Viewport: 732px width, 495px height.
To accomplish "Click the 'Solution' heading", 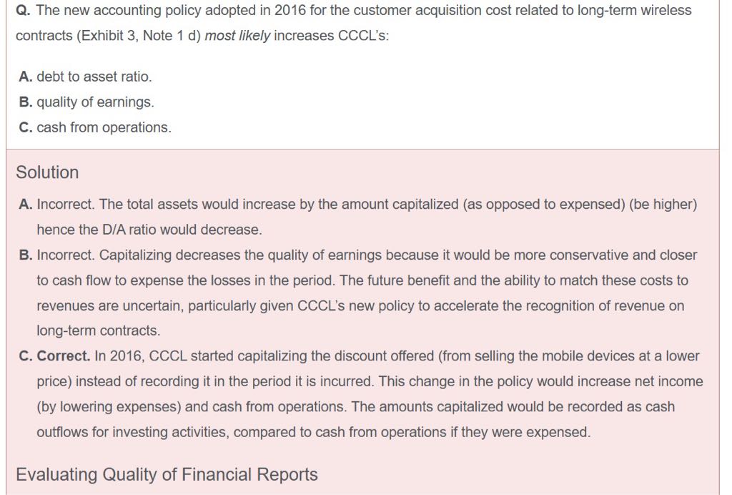I will click(x=47, y=172).
